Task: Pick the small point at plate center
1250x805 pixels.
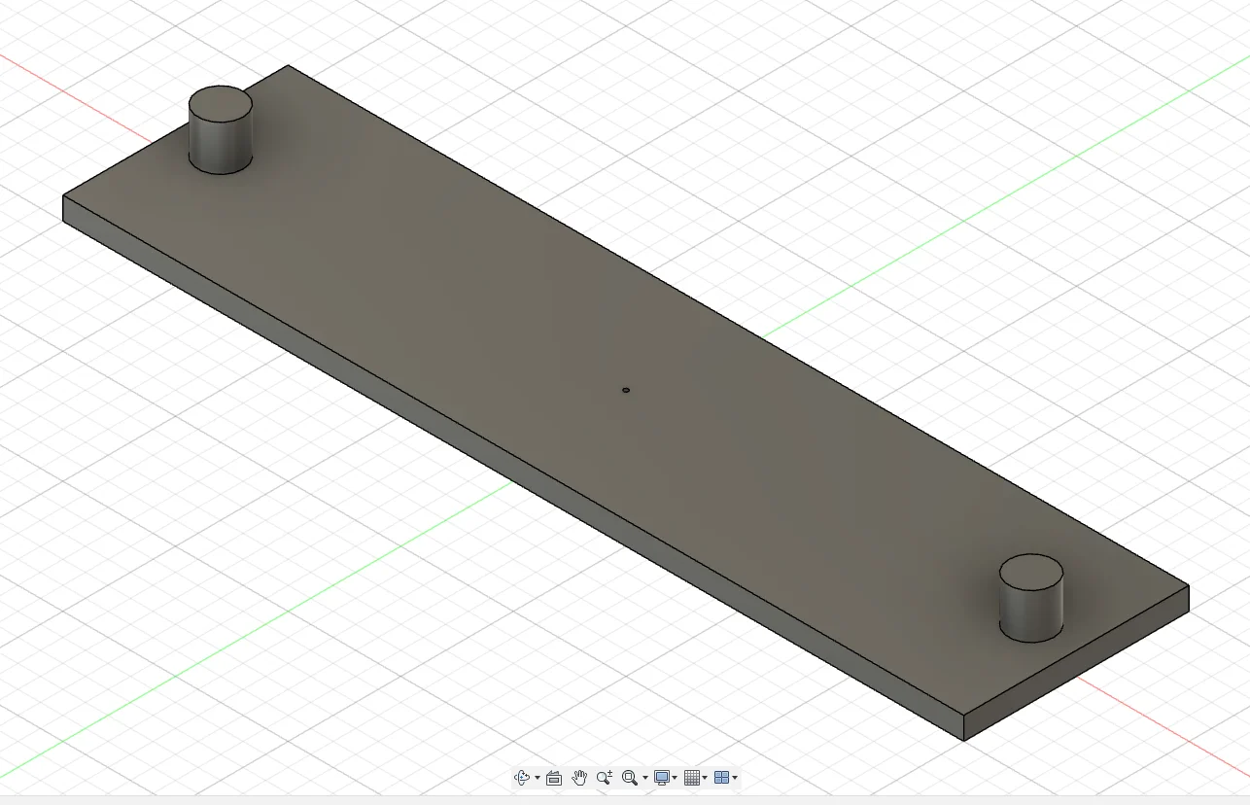Action: pyautogui.click(x=626, y=390)
